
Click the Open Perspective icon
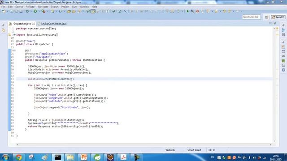click(266, 17)
